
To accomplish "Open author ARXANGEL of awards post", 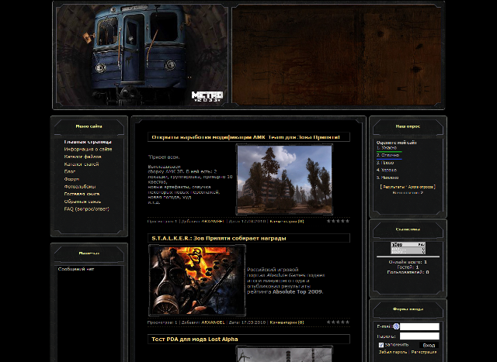I will pos(213,322).
